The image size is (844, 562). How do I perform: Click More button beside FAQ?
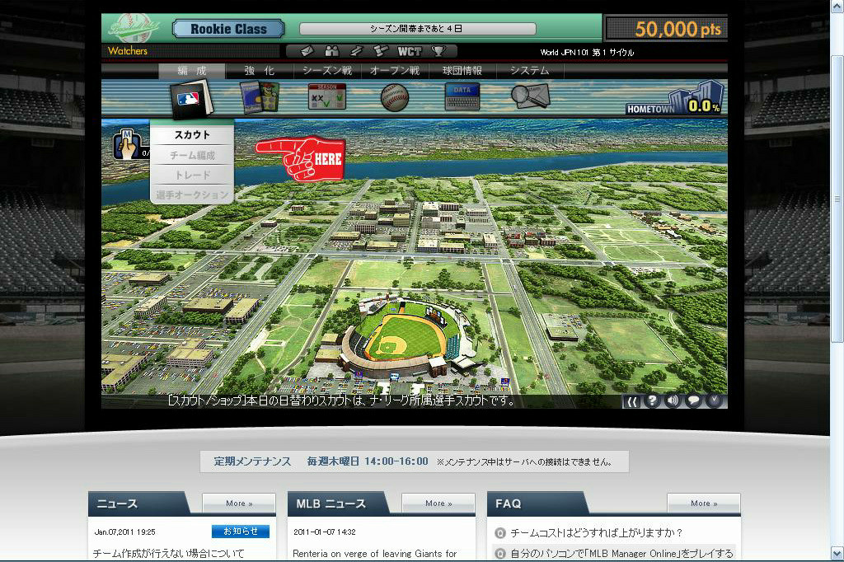click(x=702, y=503)
